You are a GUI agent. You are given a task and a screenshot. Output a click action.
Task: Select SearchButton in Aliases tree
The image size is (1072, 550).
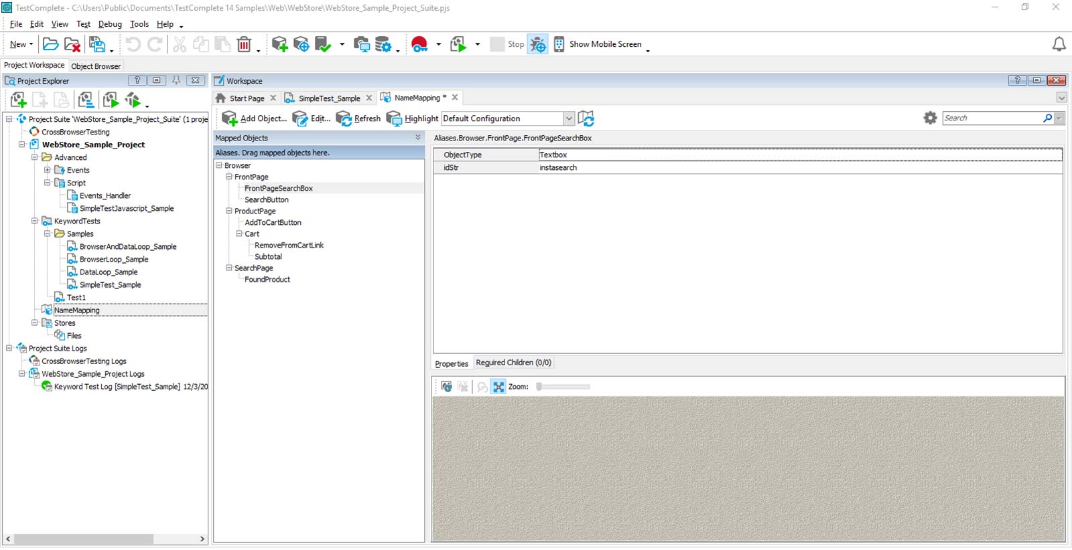click(x=267, y=199)
